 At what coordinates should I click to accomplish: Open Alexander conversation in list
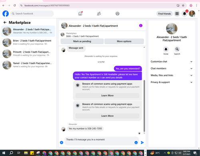point(28,31)
